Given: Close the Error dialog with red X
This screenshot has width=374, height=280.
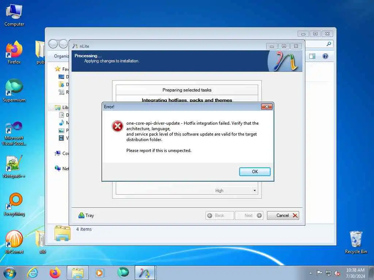Looking at the screenshot, I should point(267,107).
